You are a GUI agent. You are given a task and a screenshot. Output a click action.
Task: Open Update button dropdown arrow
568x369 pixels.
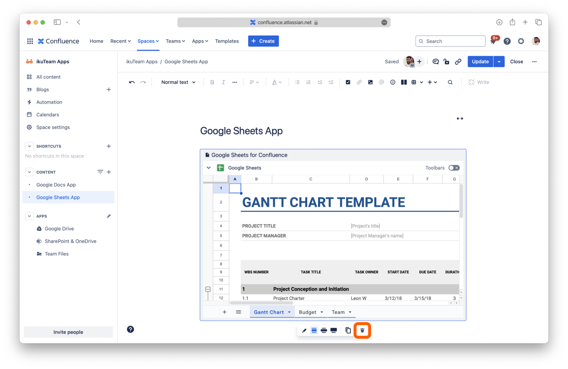pyautogui.click(x=499, y=61)
